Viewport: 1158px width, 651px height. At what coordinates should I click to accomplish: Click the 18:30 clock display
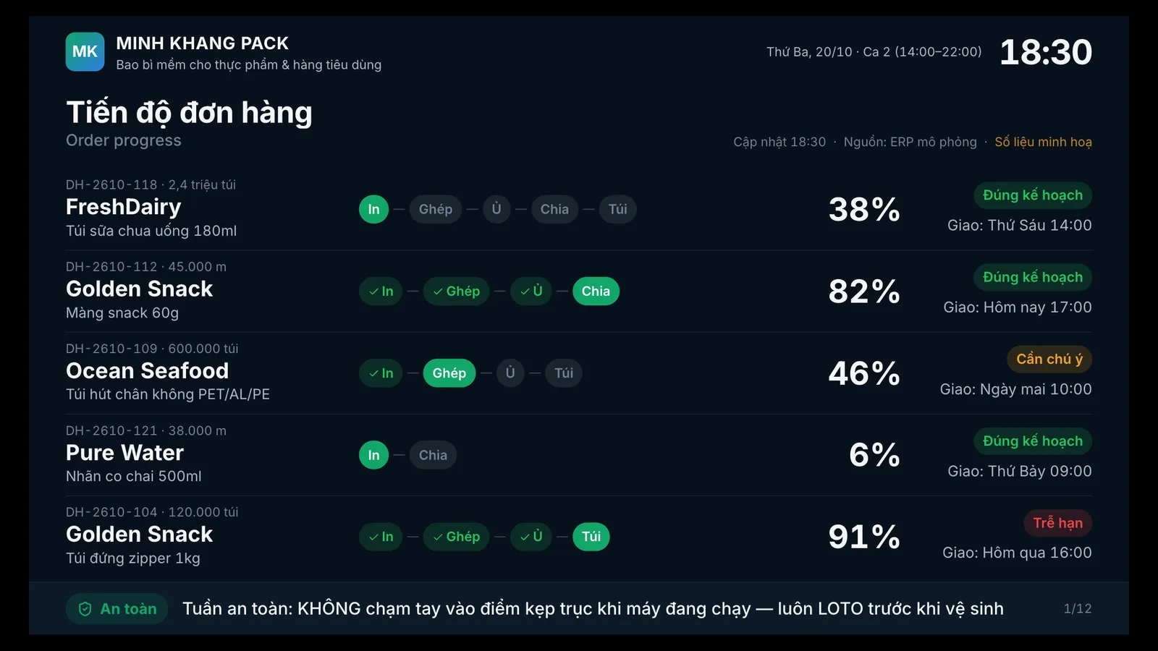click(1046, 52)
